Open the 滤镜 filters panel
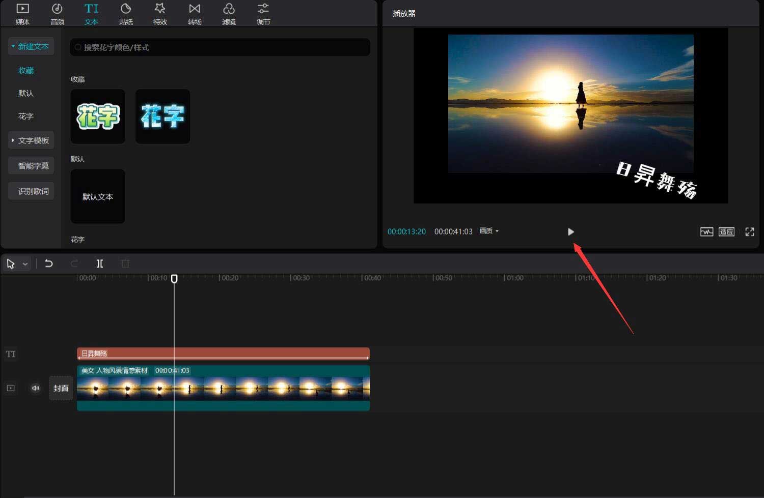The image size is (764, 498). 229,14
